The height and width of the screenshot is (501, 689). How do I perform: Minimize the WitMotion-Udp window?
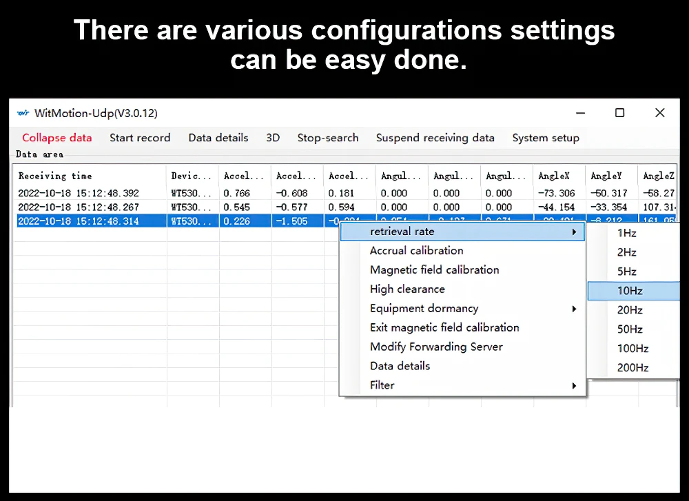pos(580,113)
